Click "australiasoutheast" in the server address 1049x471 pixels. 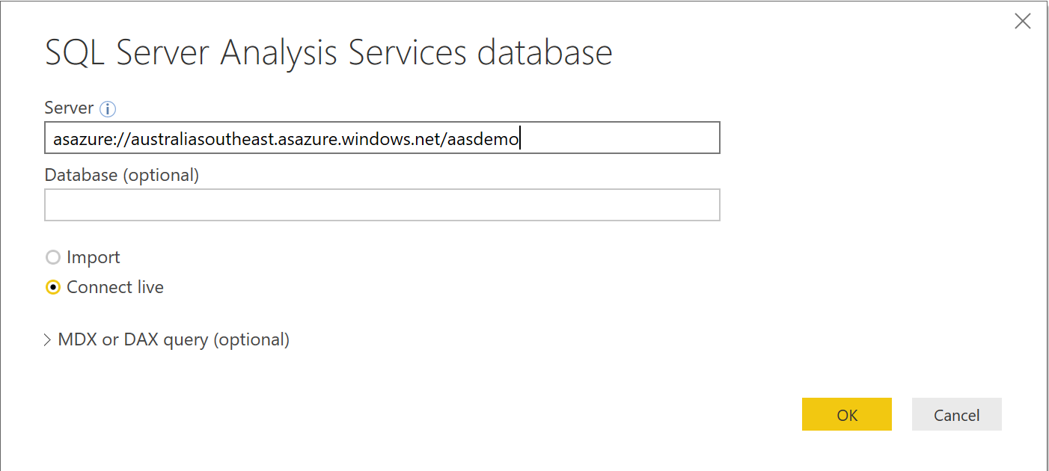(202, 139)
